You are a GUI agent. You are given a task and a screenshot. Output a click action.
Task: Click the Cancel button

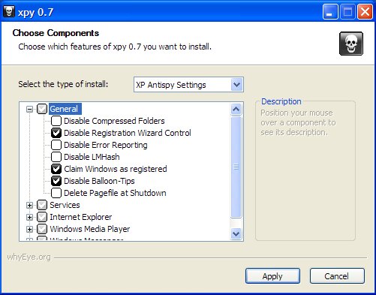pyautogui.click(x=337, y=276)
